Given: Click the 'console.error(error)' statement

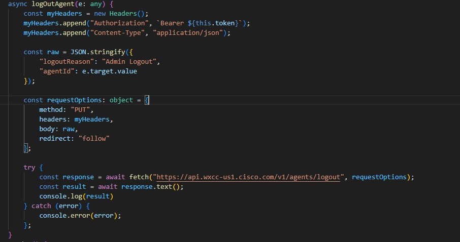Looking at the screenshot, I should [80, 216].
